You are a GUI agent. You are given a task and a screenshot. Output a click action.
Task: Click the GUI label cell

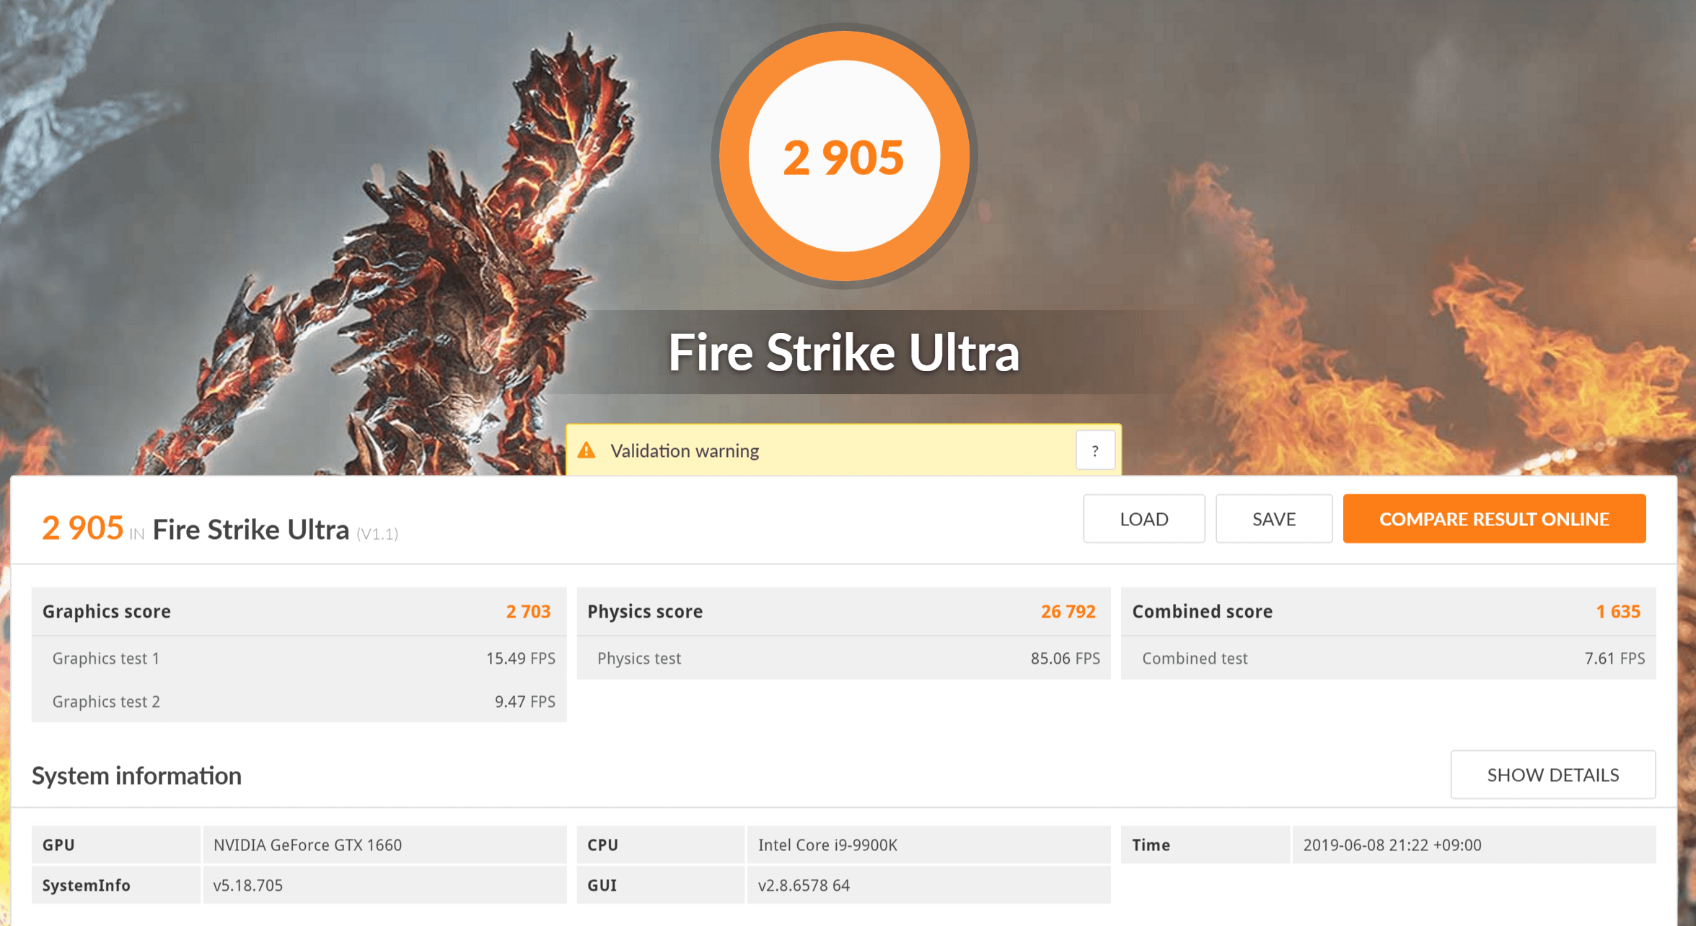coord(660,885)
